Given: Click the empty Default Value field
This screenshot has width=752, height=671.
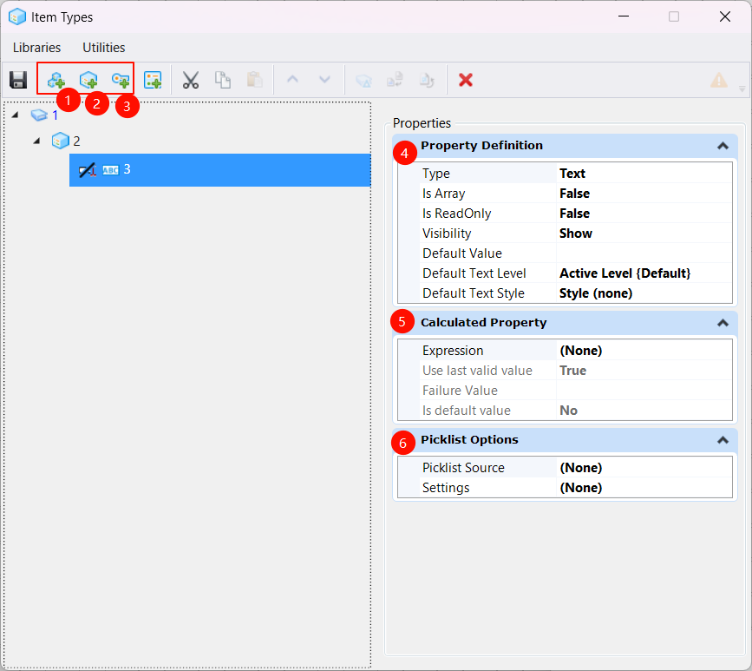Looking at the screenshot, I should pos(642,253).
